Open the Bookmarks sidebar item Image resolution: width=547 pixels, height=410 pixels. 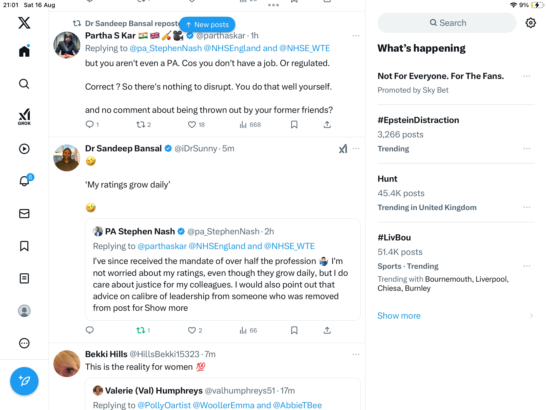click(24, 246)
